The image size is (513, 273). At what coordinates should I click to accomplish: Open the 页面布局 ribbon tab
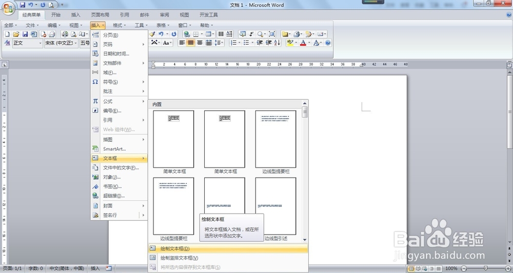point(100,15)
